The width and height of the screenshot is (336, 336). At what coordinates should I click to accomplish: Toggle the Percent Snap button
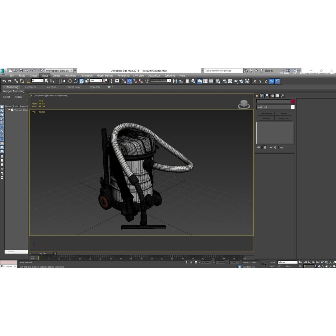(x=135, y=81)
